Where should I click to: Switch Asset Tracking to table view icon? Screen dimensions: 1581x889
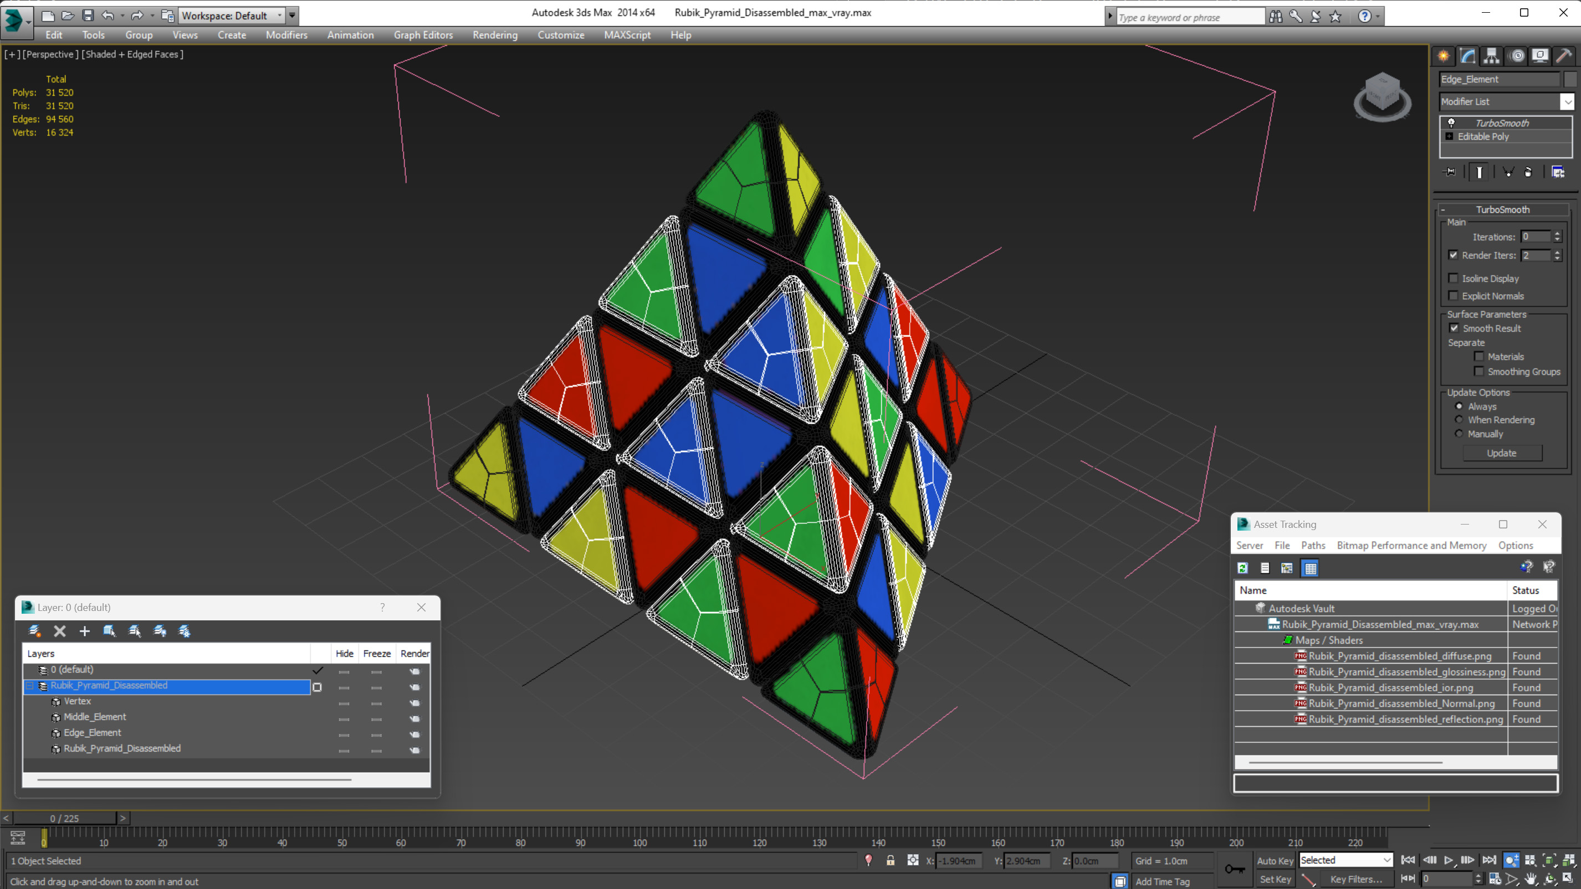click(1311, 568)
